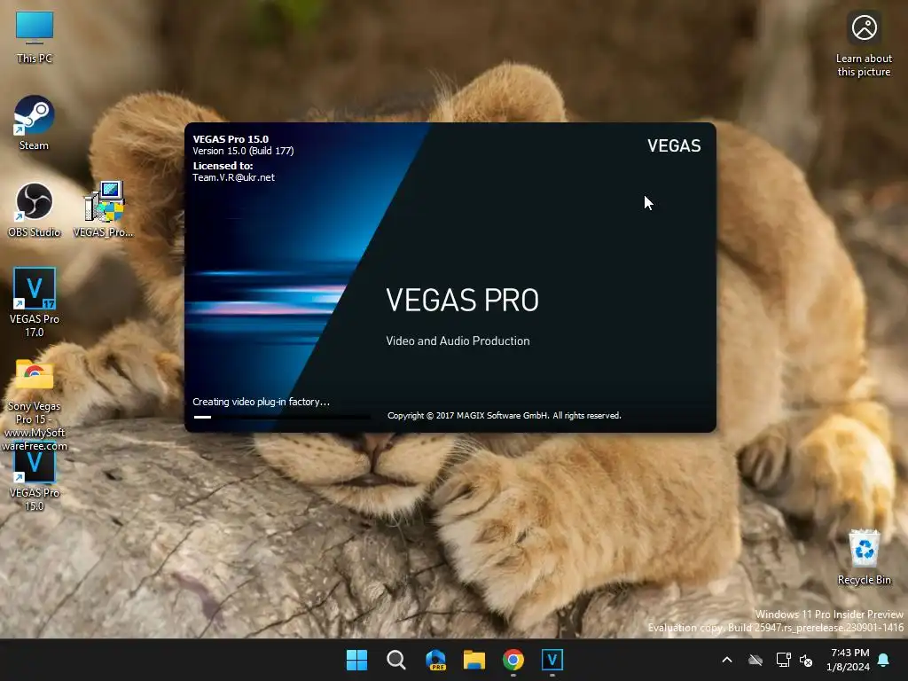908x681 pixels.
Task: Switch to Google Chrome in taskbar
Action: tap(513, 660)
